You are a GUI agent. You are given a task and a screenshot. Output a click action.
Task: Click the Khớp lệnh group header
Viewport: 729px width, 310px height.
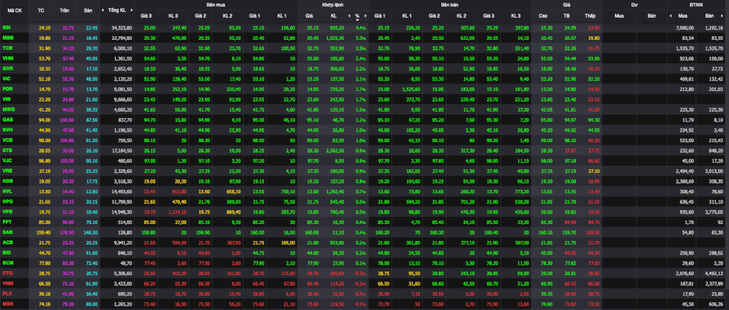[333, 4]
